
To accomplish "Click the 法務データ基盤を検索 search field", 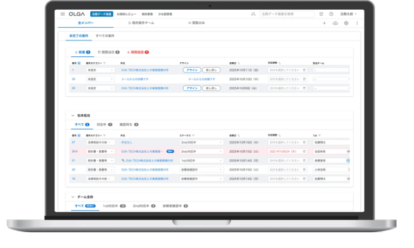I will [x=286, y=14].
